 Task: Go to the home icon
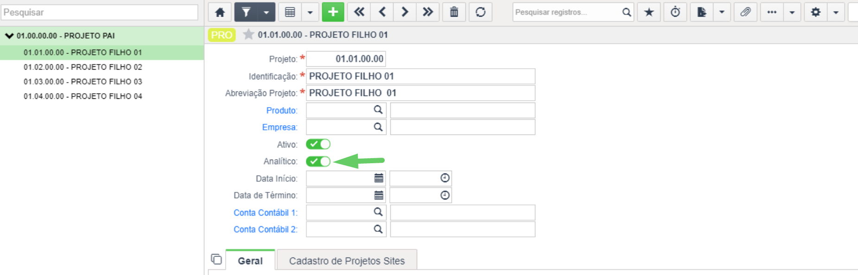click(220, 12)
